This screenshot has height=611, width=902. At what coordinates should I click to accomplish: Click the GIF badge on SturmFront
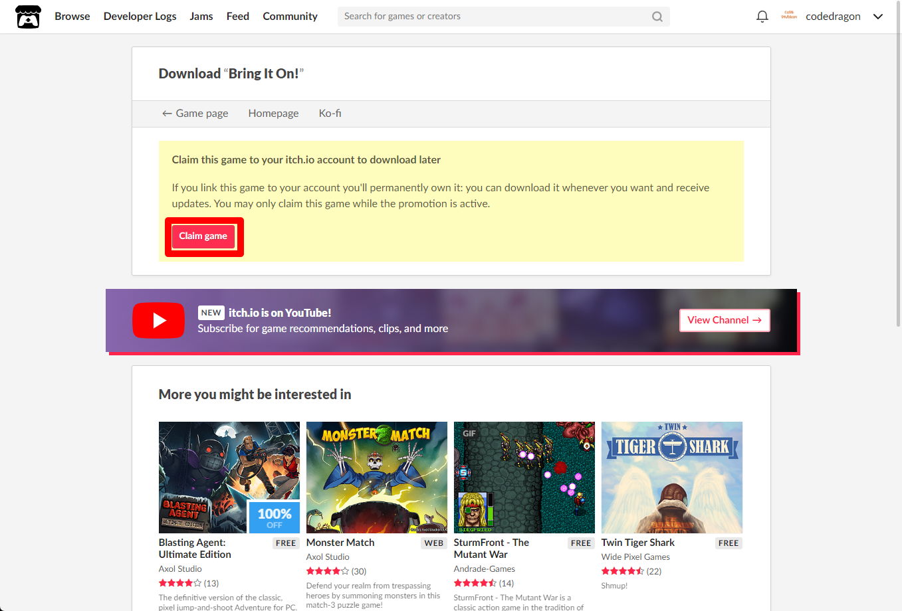pyautogui.click(x=469, y=434)
